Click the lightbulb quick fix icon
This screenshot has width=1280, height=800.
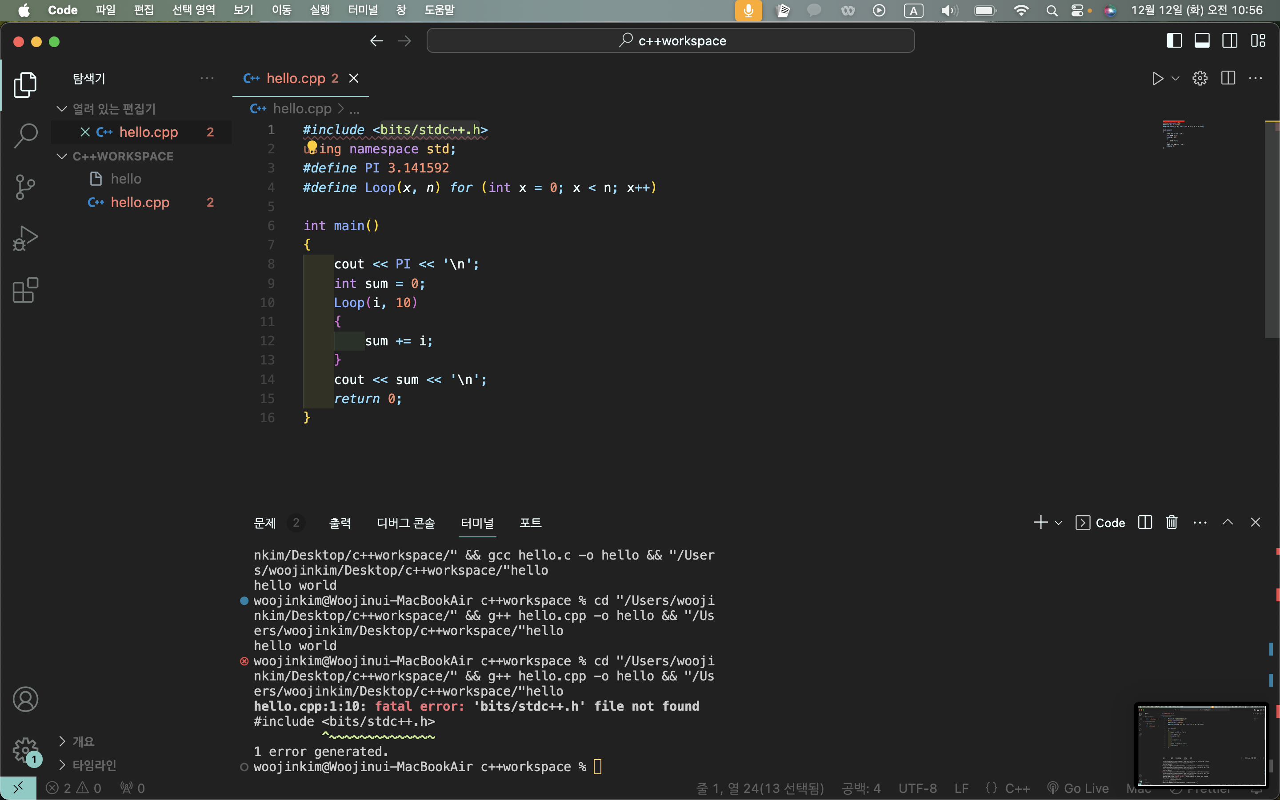coord(312,147)
